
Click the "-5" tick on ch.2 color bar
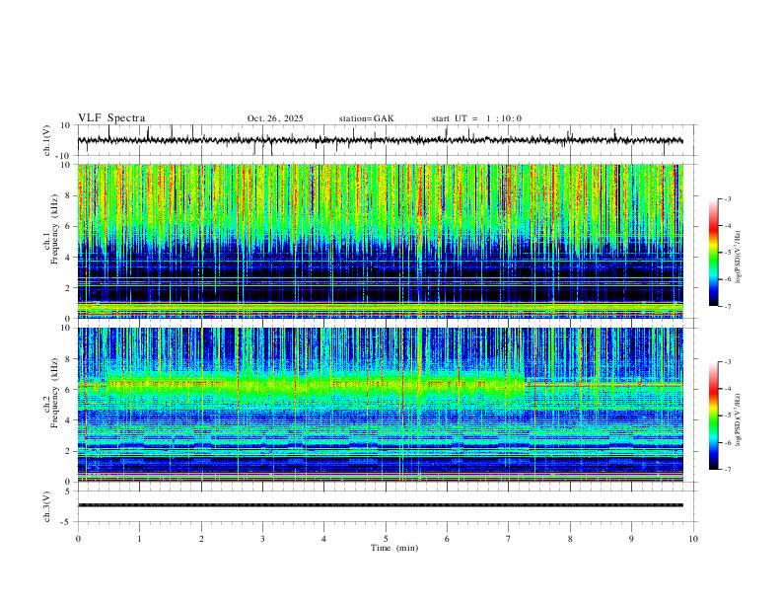click(x=727, y=415)
